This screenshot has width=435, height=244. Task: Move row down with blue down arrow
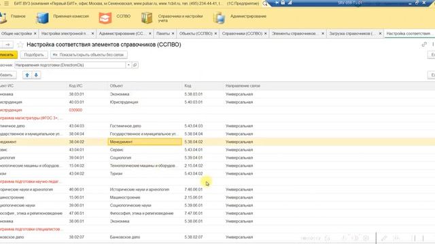(x=36, y=75)
